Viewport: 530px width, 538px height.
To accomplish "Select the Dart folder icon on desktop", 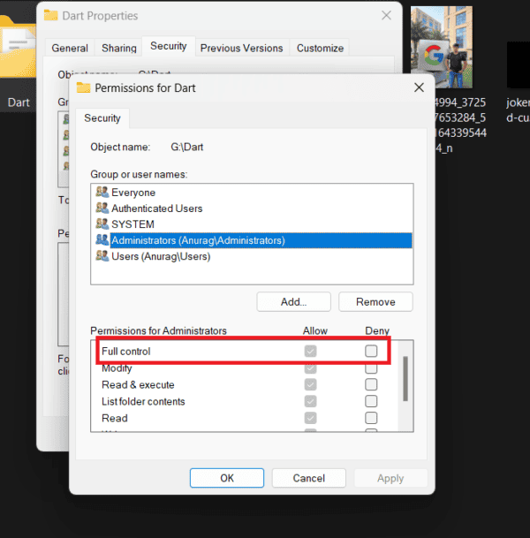I will tap(18, 48).
